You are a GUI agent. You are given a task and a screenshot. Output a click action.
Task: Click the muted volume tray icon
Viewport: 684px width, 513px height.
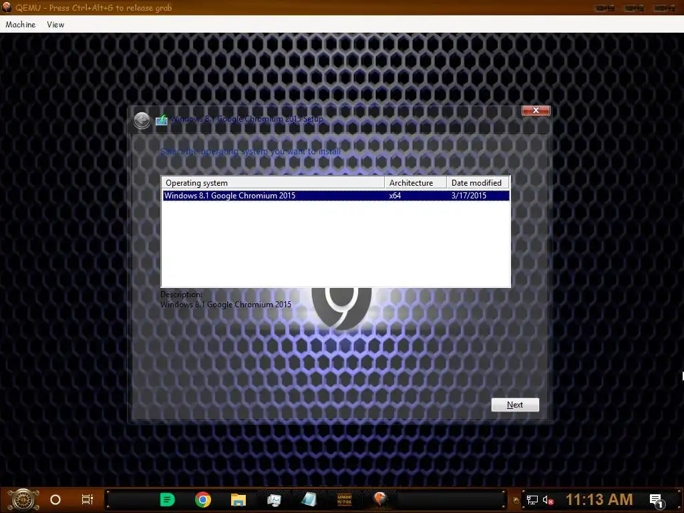pyautogui.click(x=548, y=500)
